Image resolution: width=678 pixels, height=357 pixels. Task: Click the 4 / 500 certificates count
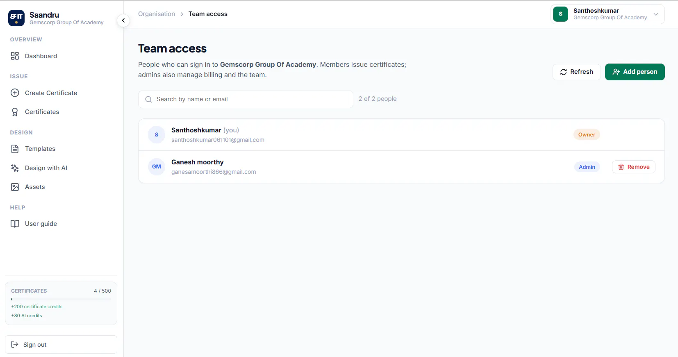(102, 291)
